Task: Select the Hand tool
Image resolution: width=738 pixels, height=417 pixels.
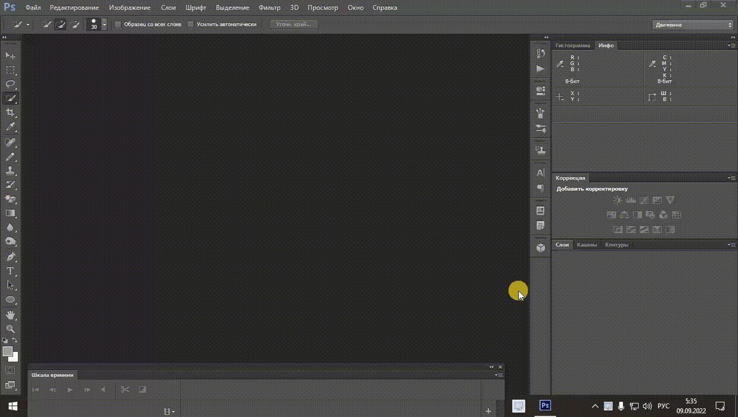Action: pyautogui.click(x=10, y=315)
